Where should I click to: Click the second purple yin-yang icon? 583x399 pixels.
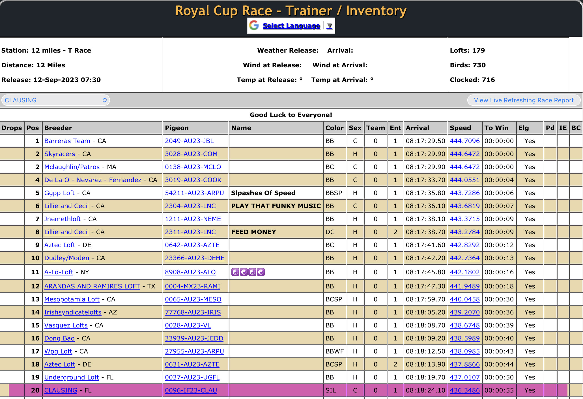(x=244, y=272)
